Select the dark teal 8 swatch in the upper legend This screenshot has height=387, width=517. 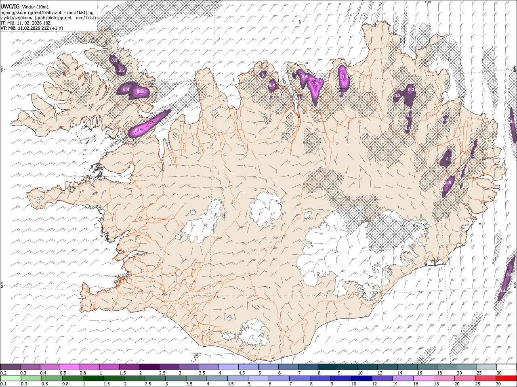(x=328, y=367)
